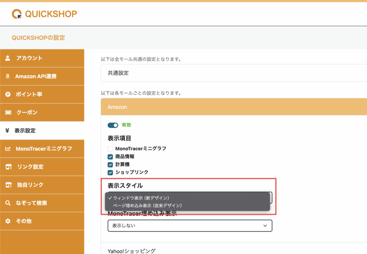Select the 表示設定 sidebar item

[x=42, y=130]
